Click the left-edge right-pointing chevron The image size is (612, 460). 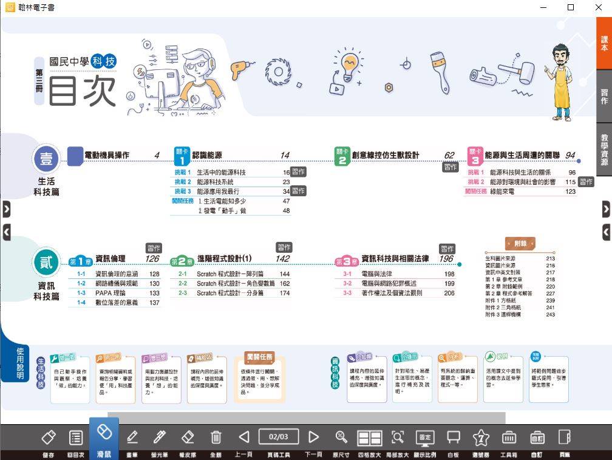point(7,209)
